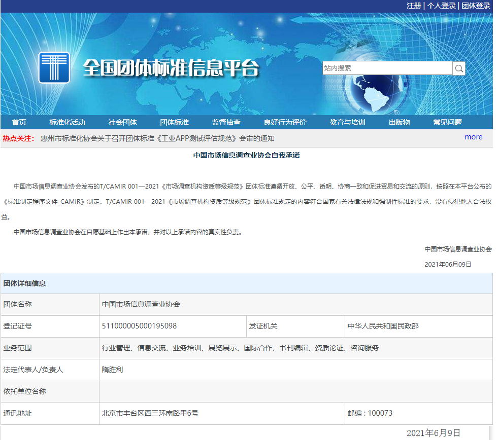Open the 良好行为评价 menu

click(x=285, y=122)
